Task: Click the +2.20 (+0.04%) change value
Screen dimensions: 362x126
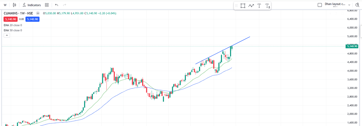Action: point(106,13)
